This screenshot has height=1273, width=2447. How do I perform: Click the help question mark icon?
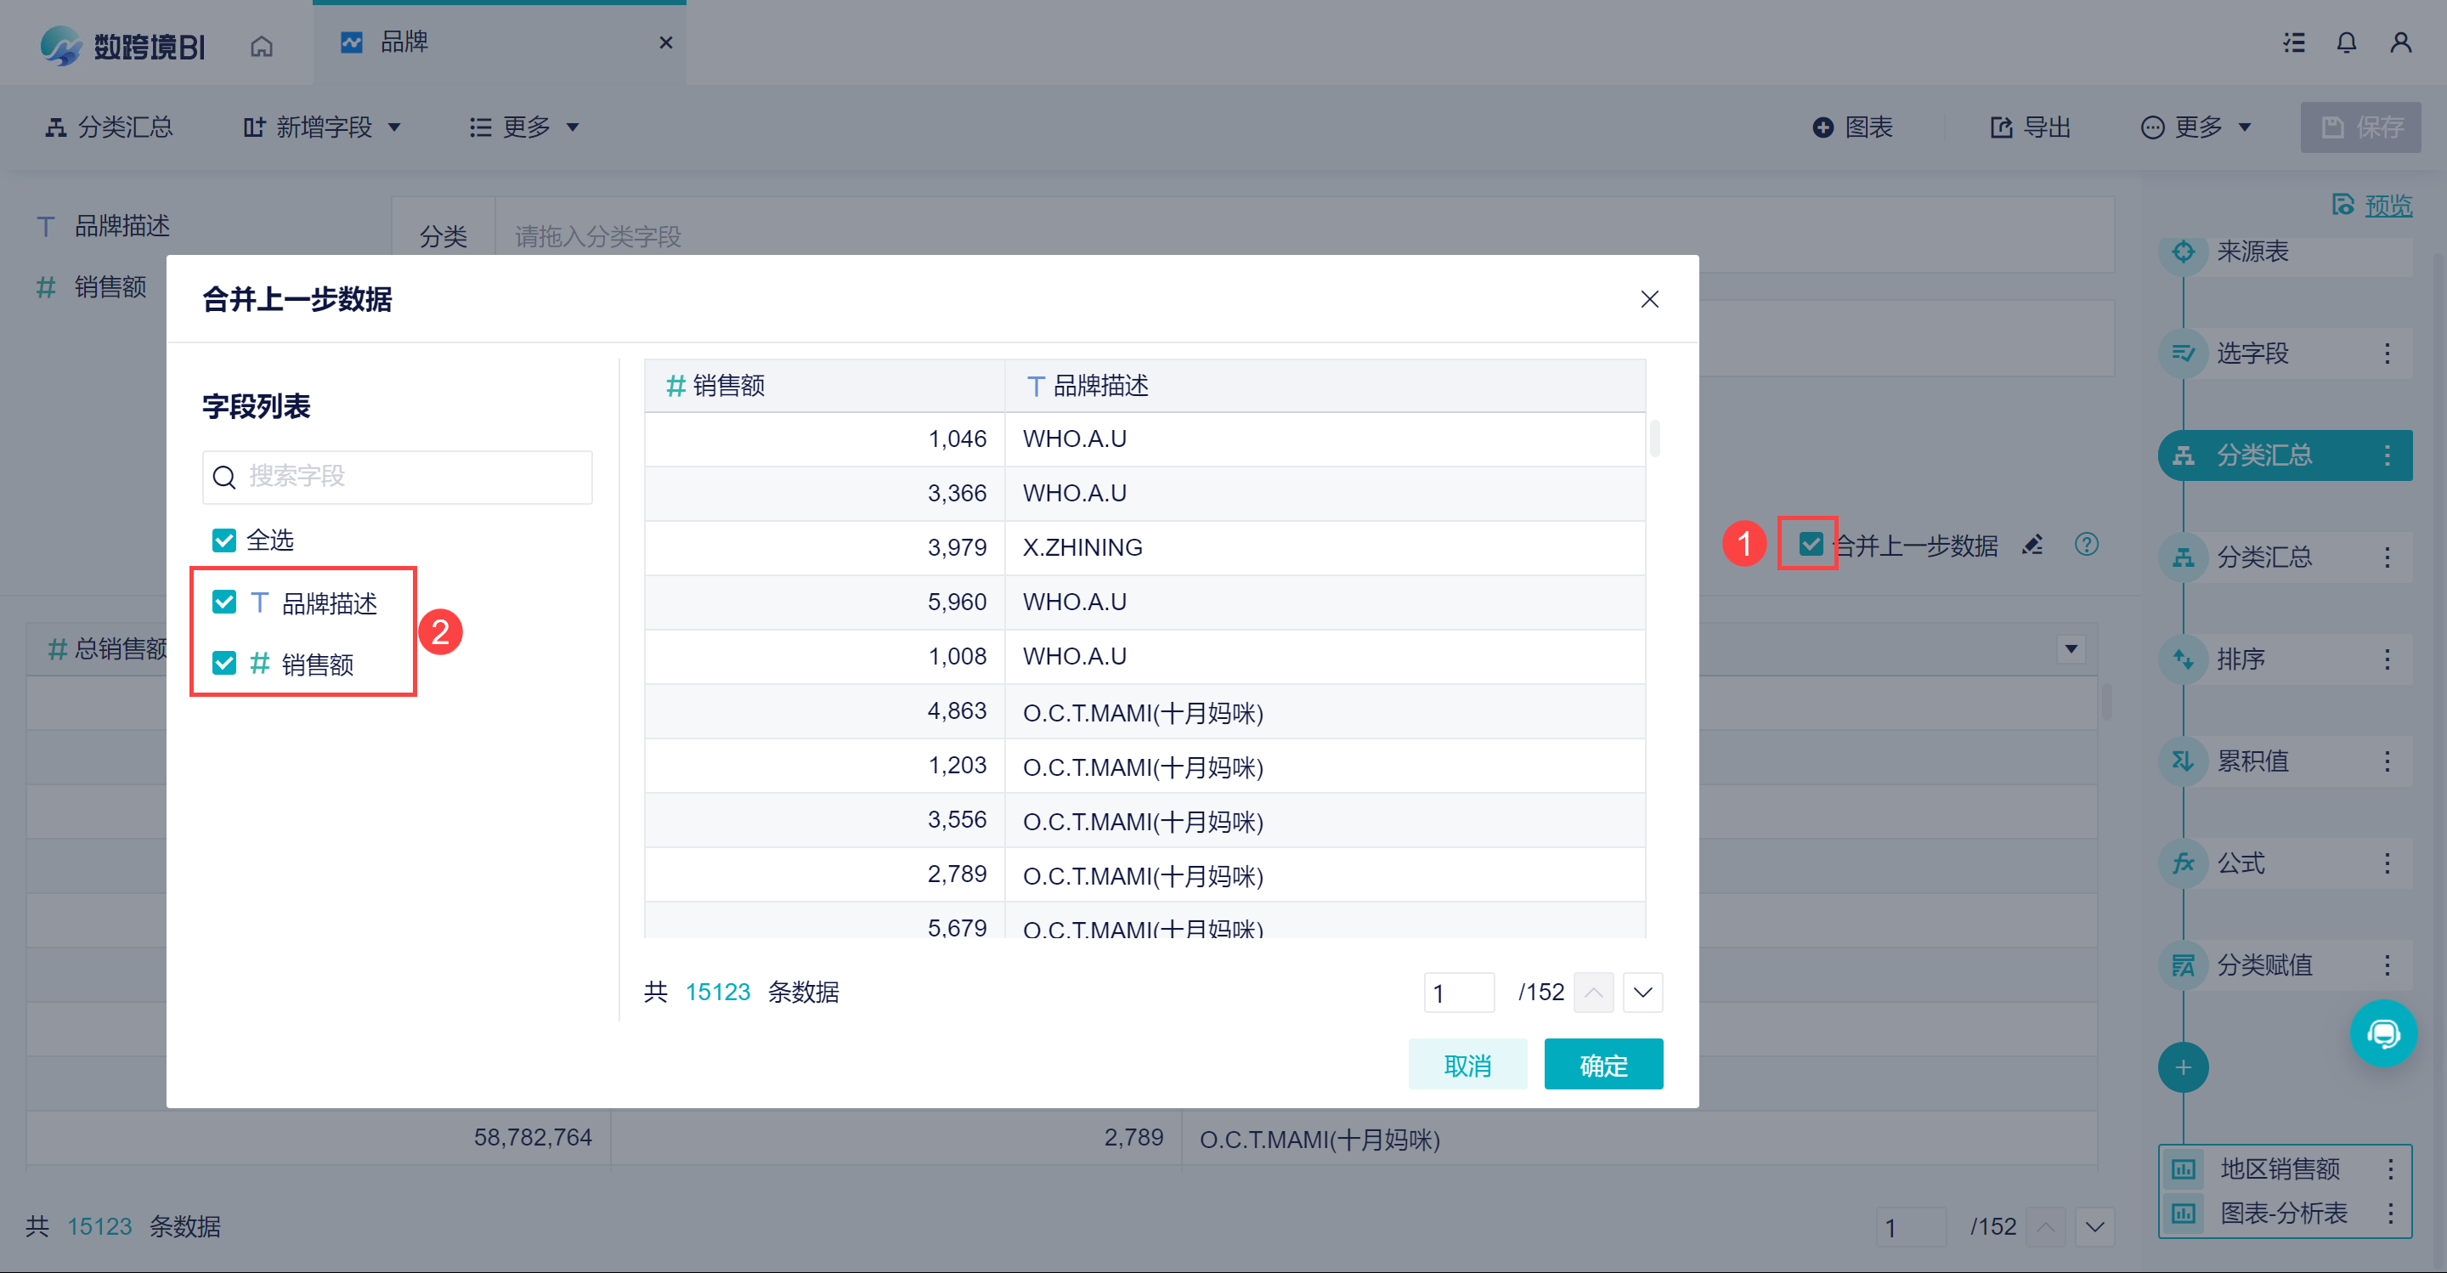pyautogui.click(x=2086, y=545)
